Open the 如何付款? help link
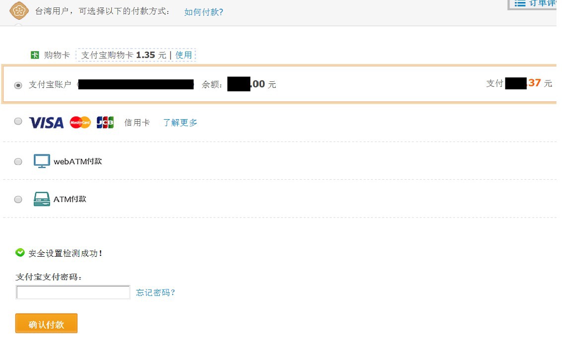The height and width of the screenshot is (344, 562). pyautogui.click(x=204, y=12)
